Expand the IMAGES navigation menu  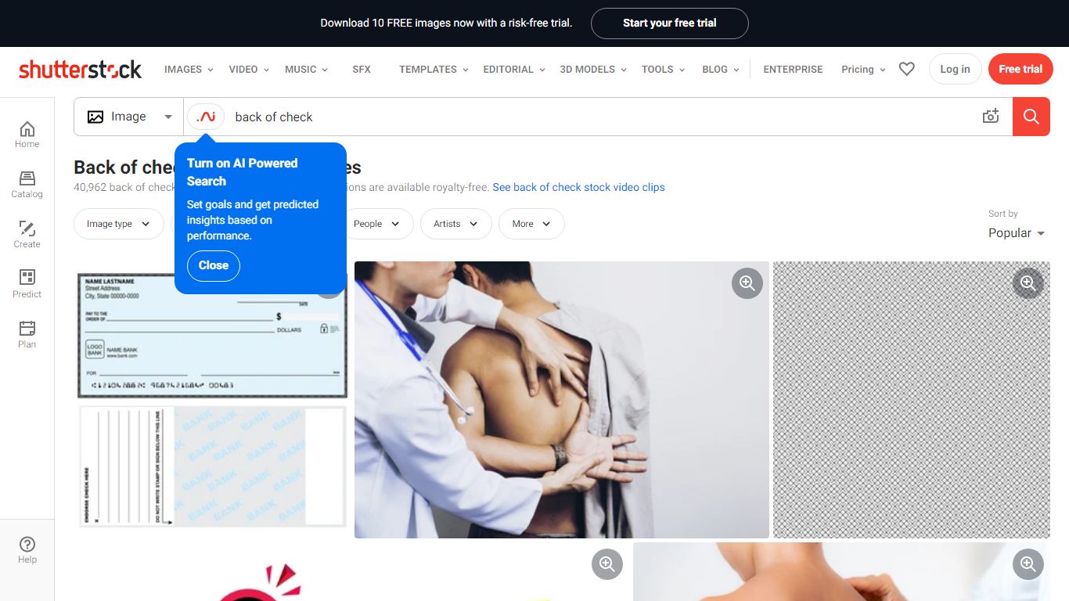[189, 69]
